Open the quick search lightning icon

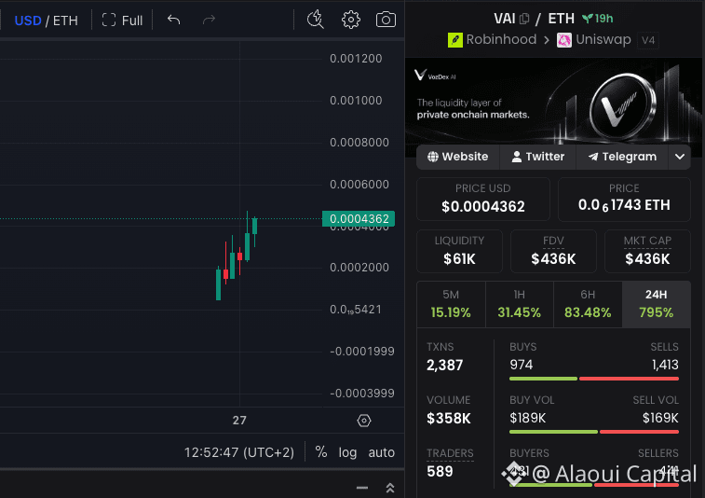[315, 20]
